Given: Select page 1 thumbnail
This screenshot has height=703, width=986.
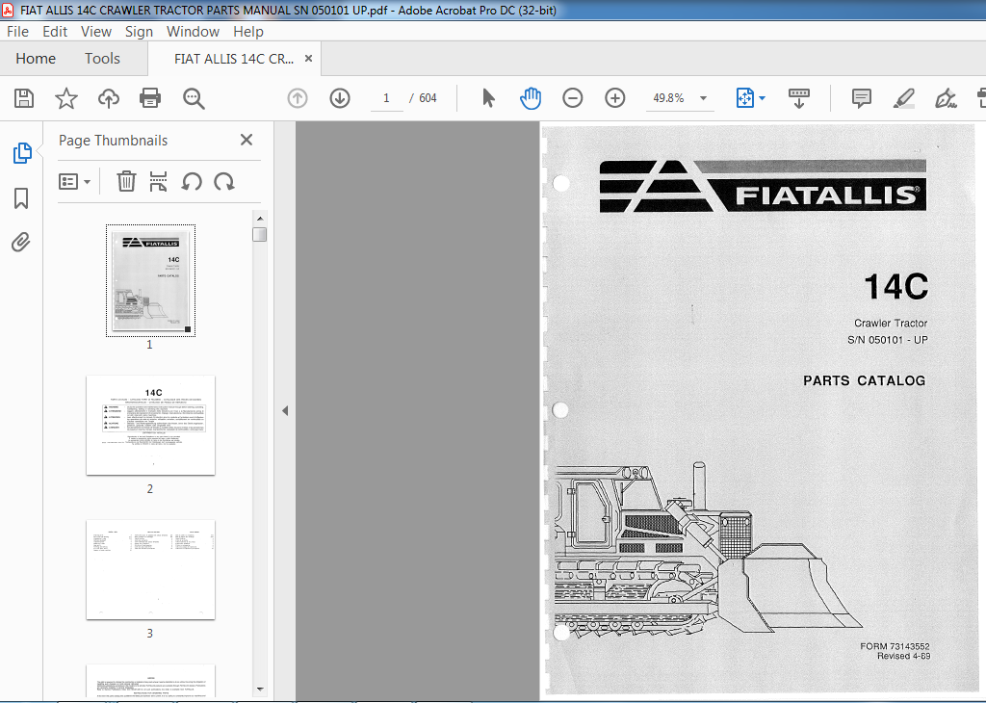Looking at the screenshot, I should tap(150, 280).
